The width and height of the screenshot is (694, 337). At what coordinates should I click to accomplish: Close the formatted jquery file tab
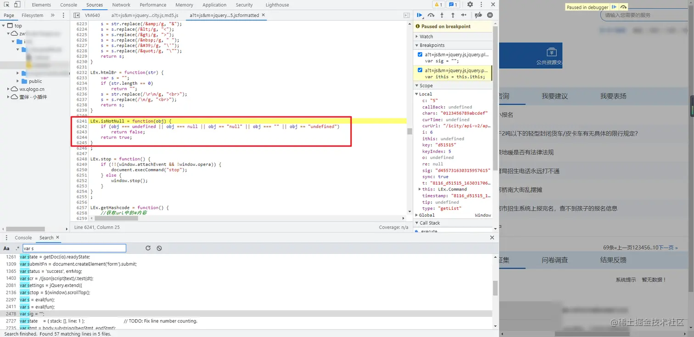pyautogui.click(x=263, y=15)
